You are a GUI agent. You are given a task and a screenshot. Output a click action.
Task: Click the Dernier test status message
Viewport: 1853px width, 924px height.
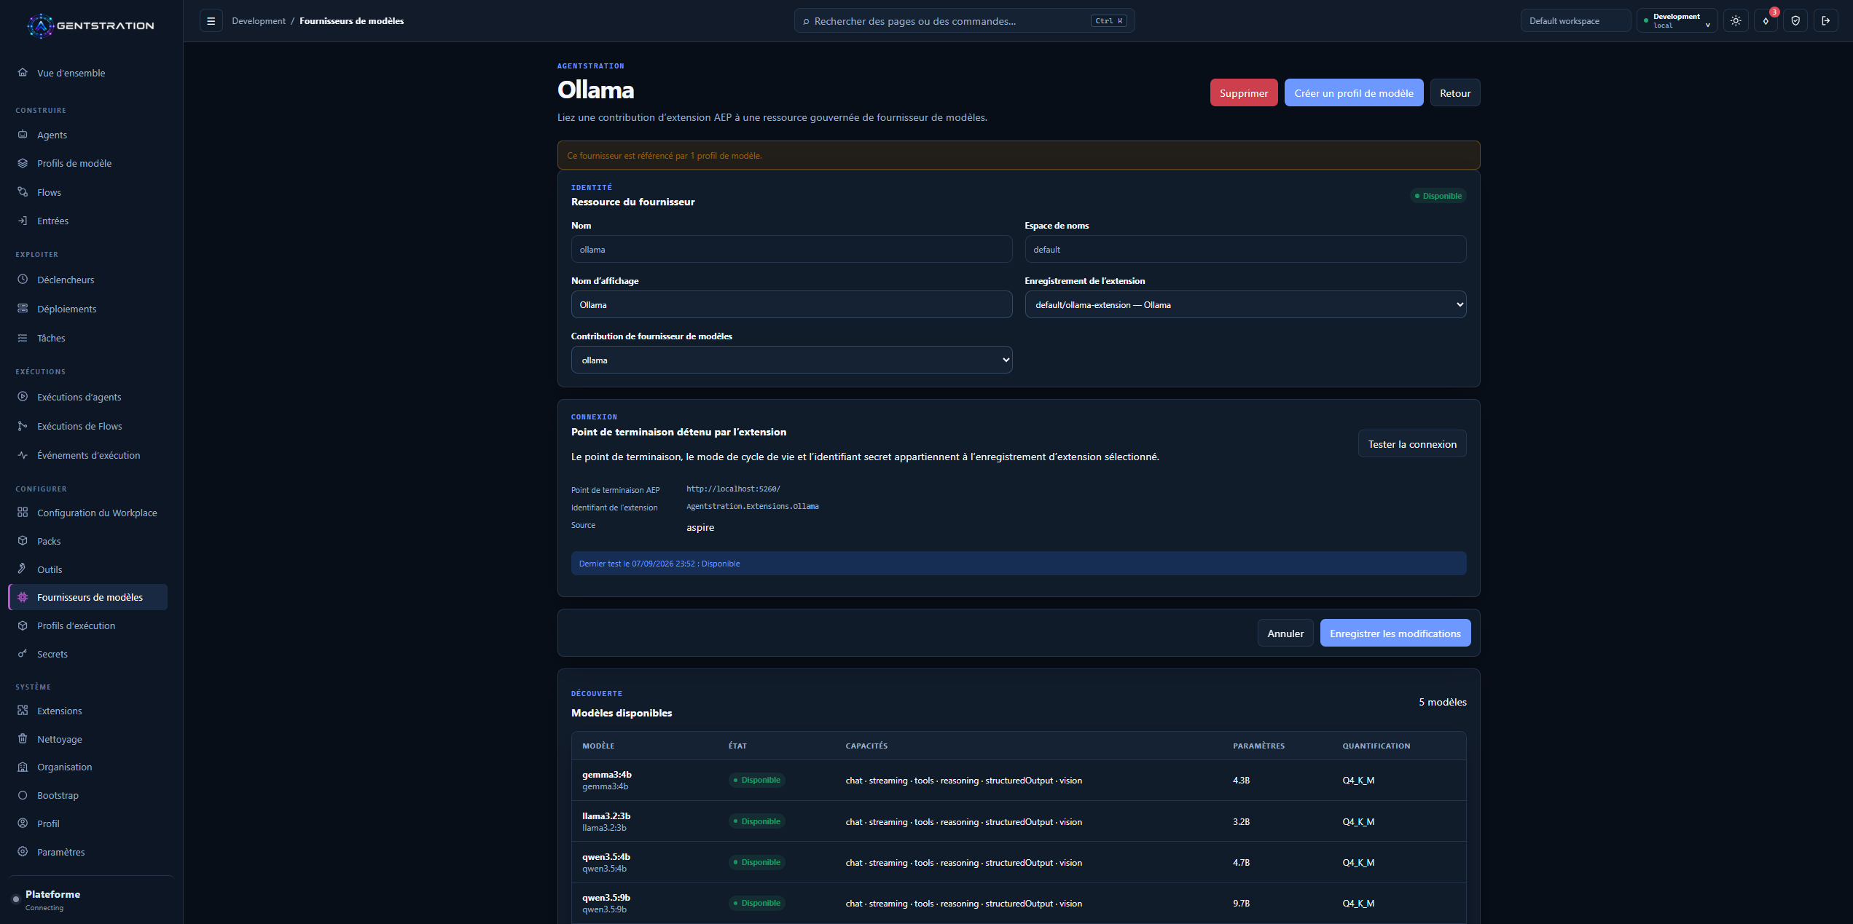tap(1019, 564)
